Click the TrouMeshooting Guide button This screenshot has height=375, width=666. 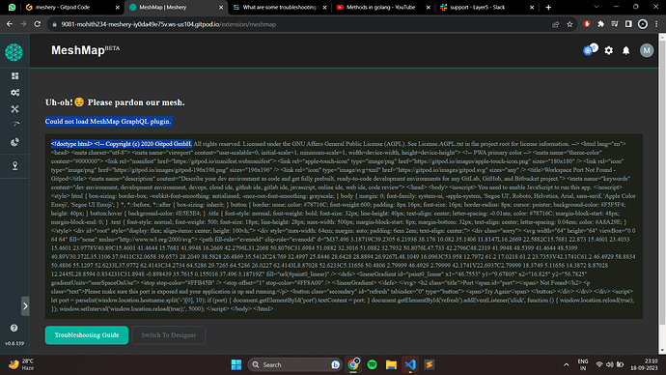point(87,335)
